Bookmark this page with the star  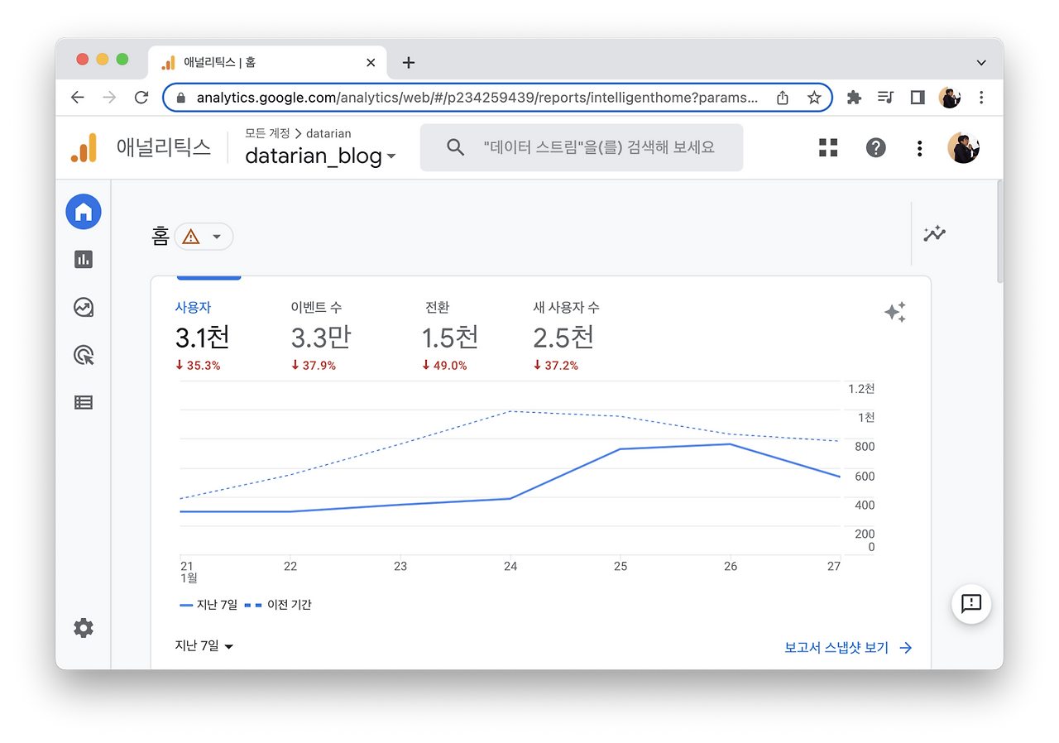(814, 98)
